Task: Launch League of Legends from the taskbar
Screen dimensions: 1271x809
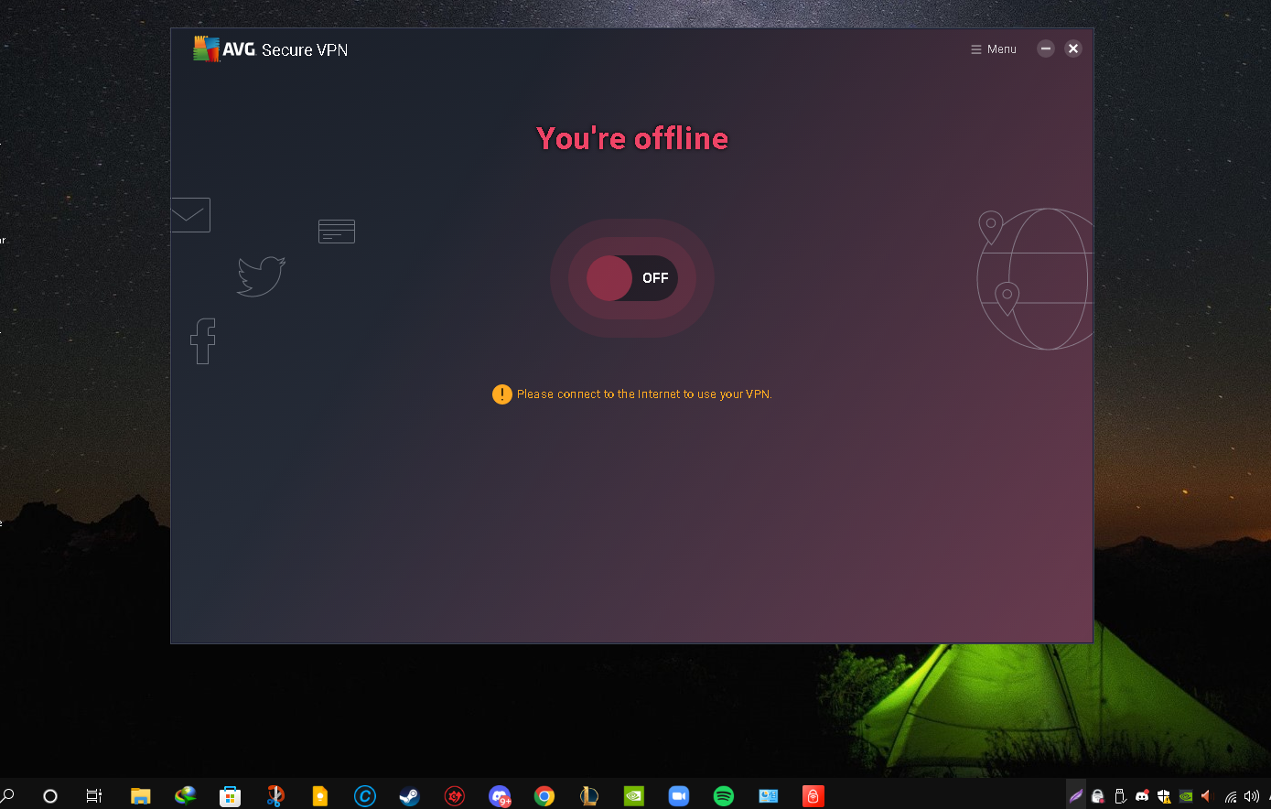Action: tap(589, 796)
